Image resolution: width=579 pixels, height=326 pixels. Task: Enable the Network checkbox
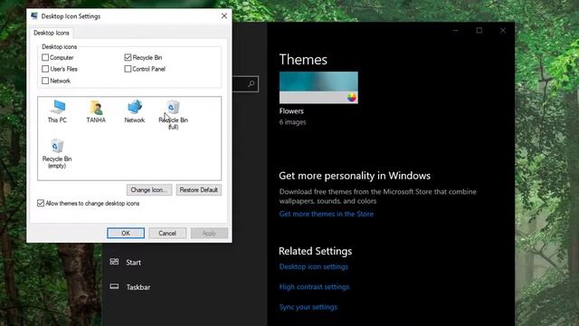coord(45,81)
